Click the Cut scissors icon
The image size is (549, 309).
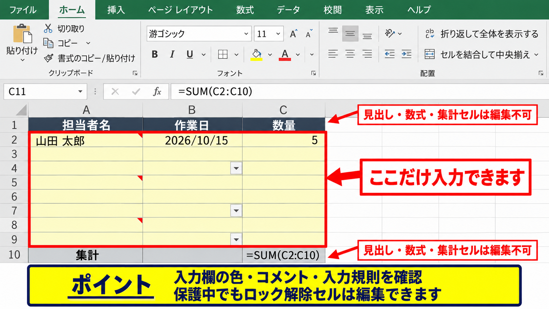tap(48, 29)
